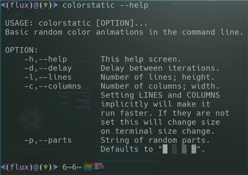Click the arrow glyph ending the top prompt
Viewport: 248px width, 175px height.
(x=55, y=5)
